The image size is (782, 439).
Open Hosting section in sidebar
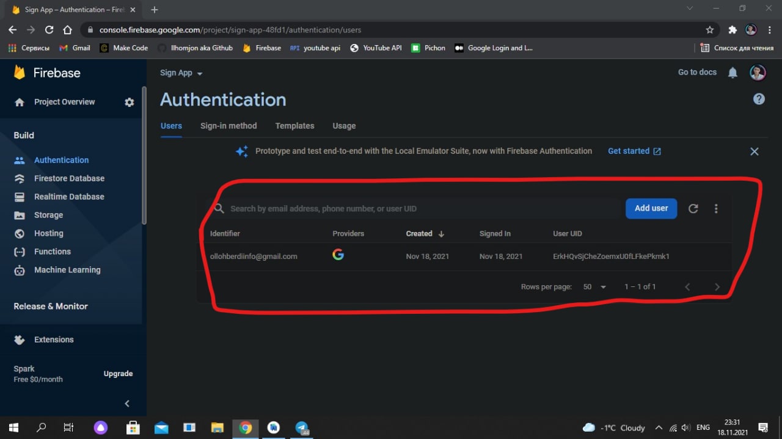click(48, 233)
